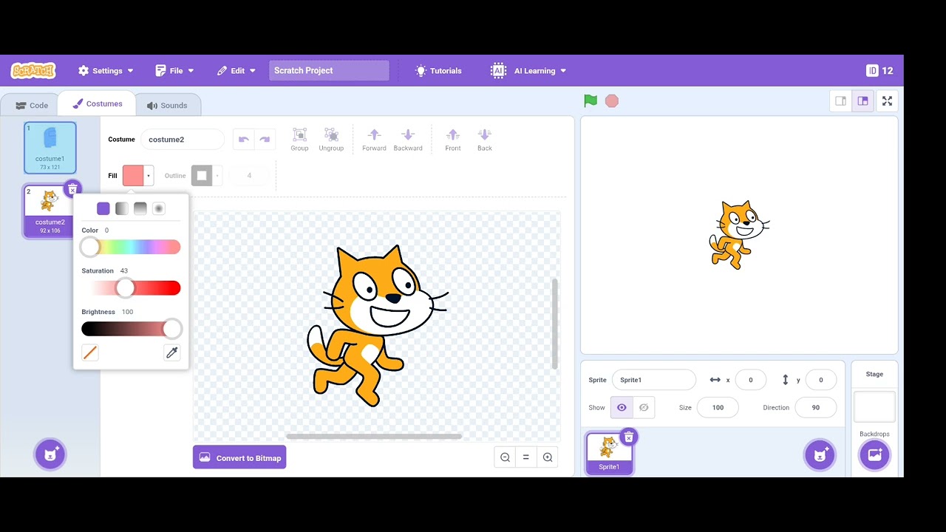This screenshot has height=532, width=946.
Task: Switch to the Code tab
Action: 31,106
